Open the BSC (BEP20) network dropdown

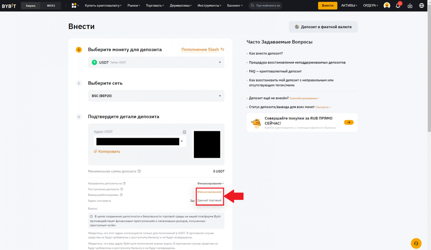coord(156,96)
